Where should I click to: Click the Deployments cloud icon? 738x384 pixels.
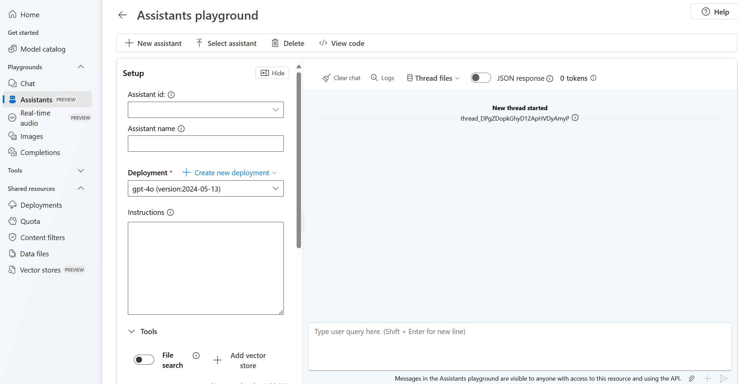tap(13, 205)
